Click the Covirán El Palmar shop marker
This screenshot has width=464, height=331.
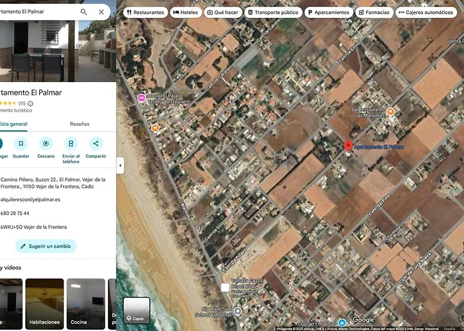342,322
